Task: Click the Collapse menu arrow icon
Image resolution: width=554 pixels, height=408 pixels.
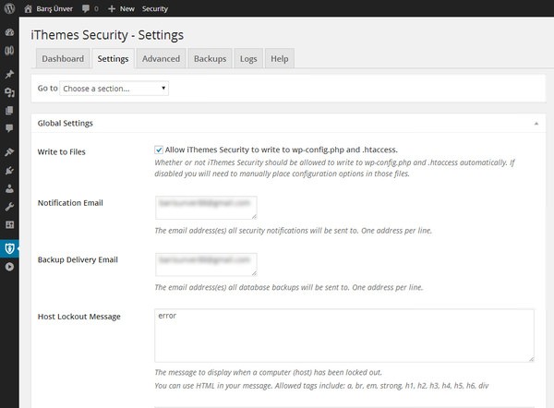Action: (x=9, y=267)
